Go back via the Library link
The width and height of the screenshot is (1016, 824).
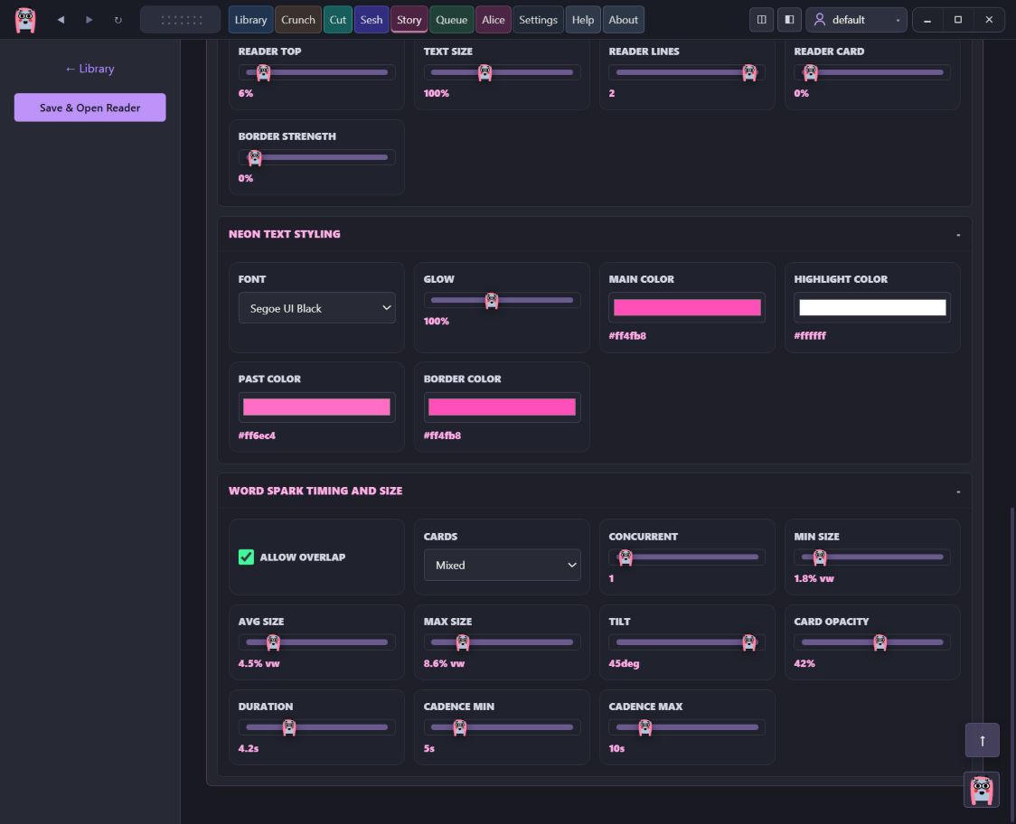point(89,69)
